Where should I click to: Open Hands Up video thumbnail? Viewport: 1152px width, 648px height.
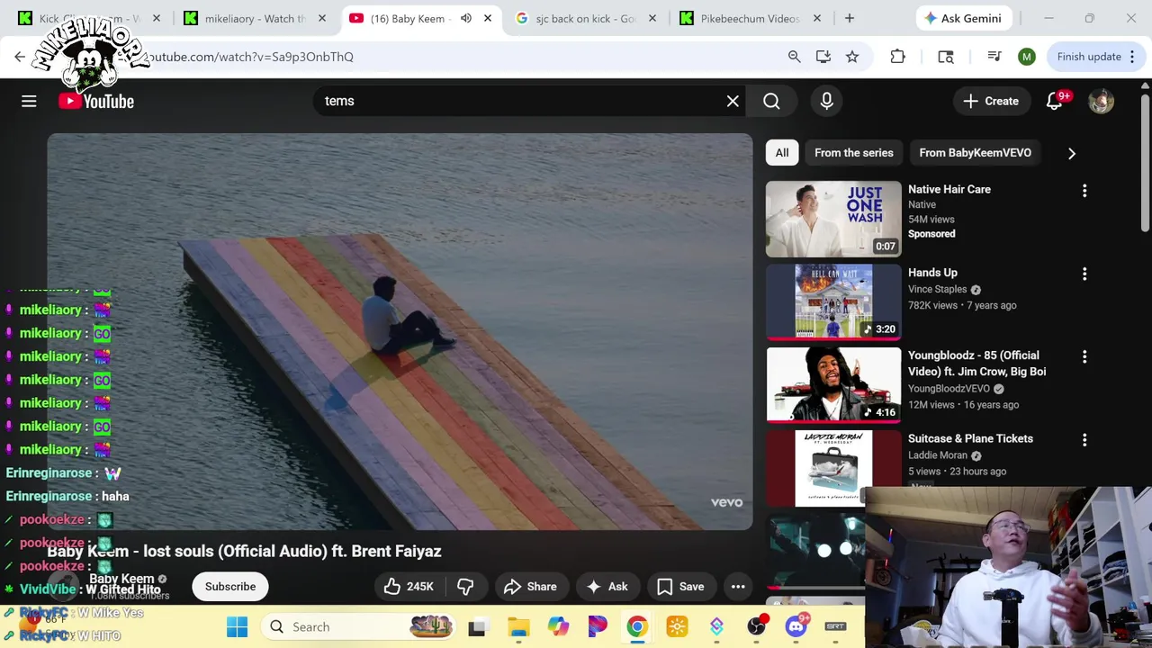(x=833, y=301)
